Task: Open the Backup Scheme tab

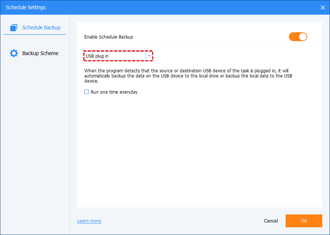Action: (40, 53)
